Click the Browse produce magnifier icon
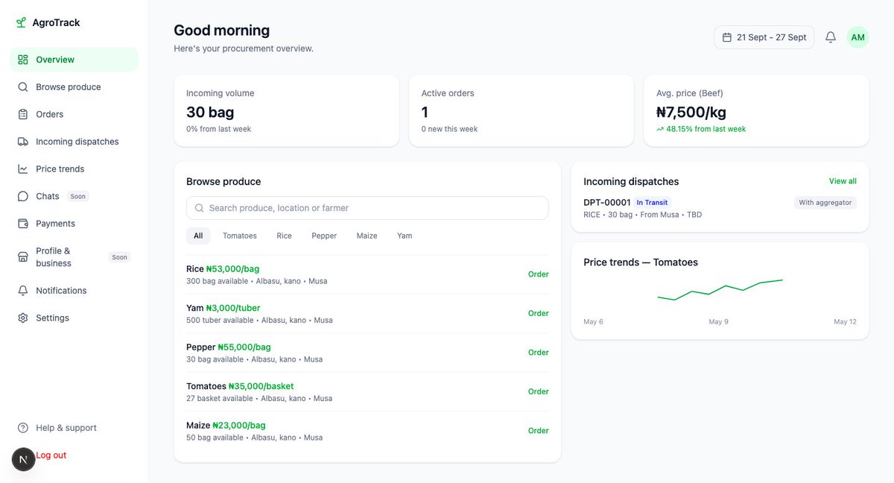Viewport: 894px width, 483px height. (x=23, y=87)
